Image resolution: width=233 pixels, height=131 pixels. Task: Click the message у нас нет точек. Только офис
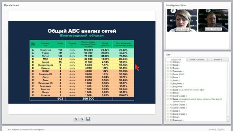point(191,90)
